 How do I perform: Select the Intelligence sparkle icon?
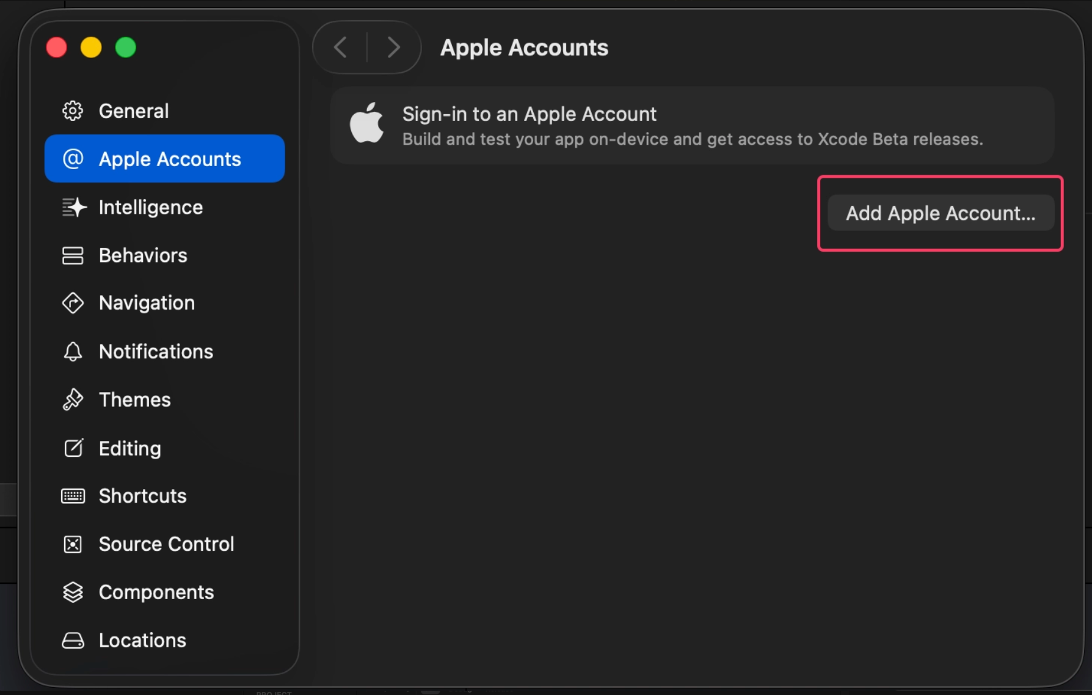(74, 207)
